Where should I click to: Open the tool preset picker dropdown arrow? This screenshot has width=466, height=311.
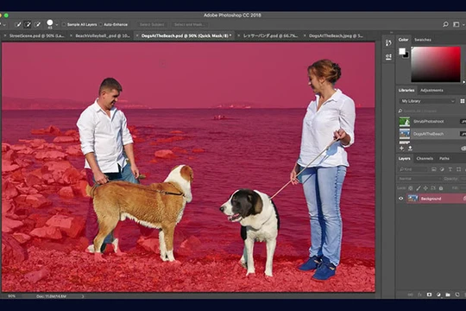(3, 24)
